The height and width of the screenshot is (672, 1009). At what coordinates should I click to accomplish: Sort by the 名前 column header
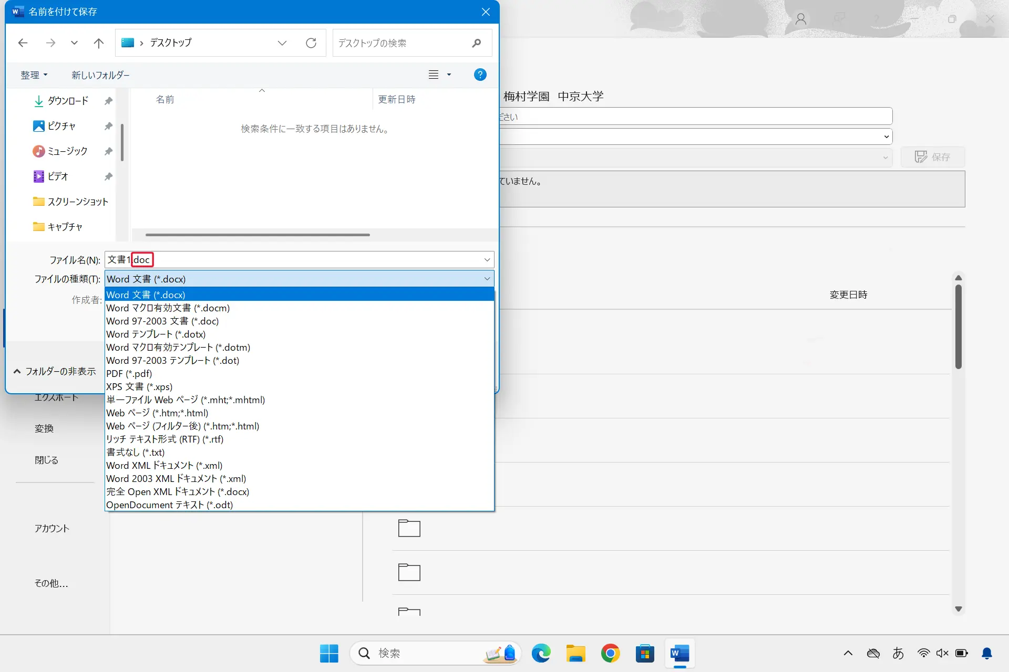point(165,99)
